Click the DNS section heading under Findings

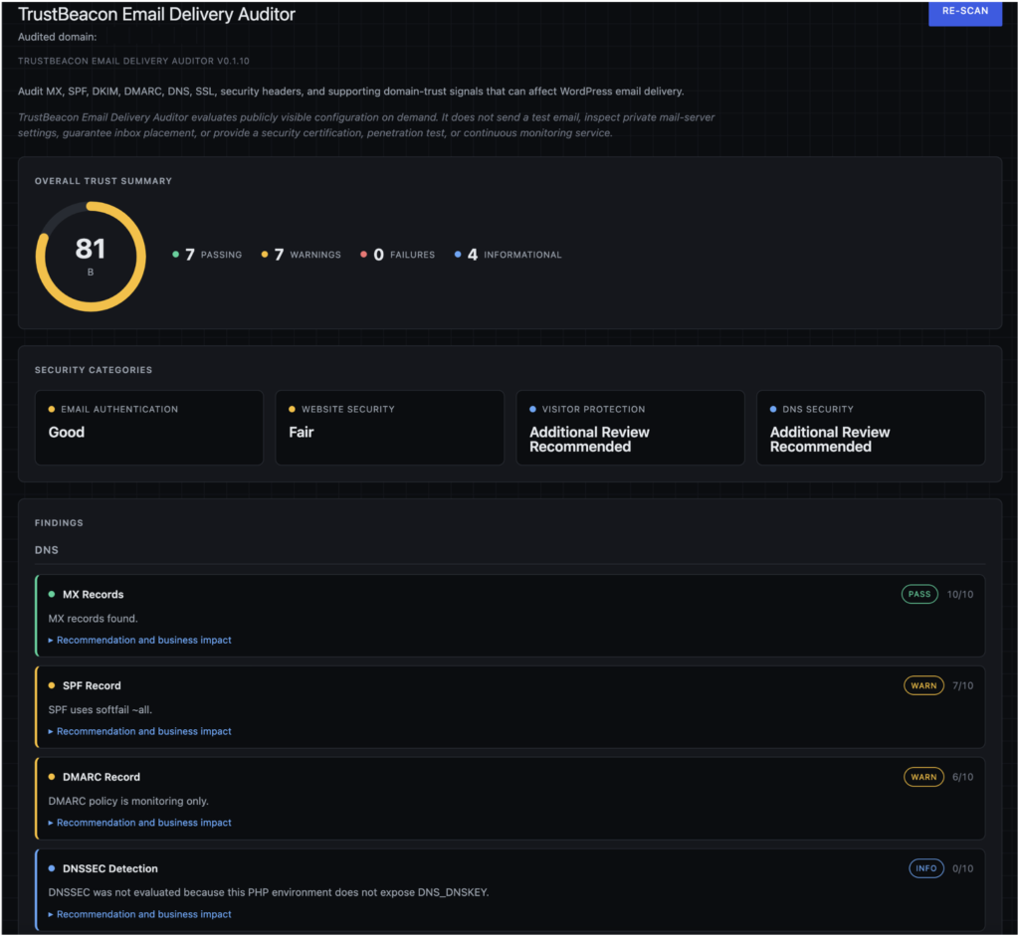(47, 550)
